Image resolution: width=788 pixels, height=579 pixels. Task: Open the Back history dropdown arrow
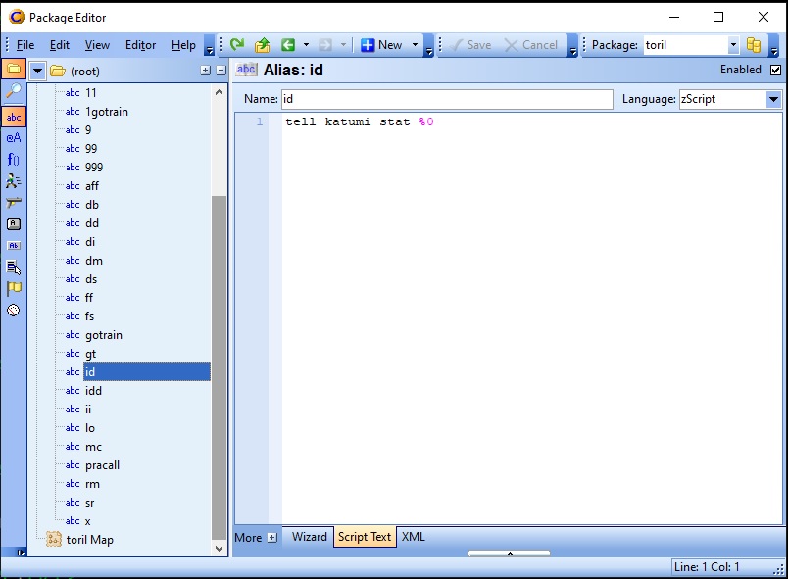(306, 45)
